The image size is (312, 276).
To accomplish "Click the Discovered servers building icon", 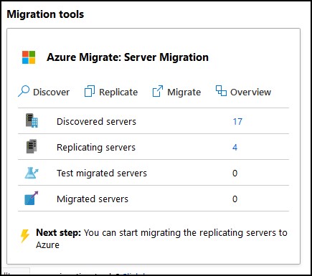I will pyautogui.click(x=32, y=120).
